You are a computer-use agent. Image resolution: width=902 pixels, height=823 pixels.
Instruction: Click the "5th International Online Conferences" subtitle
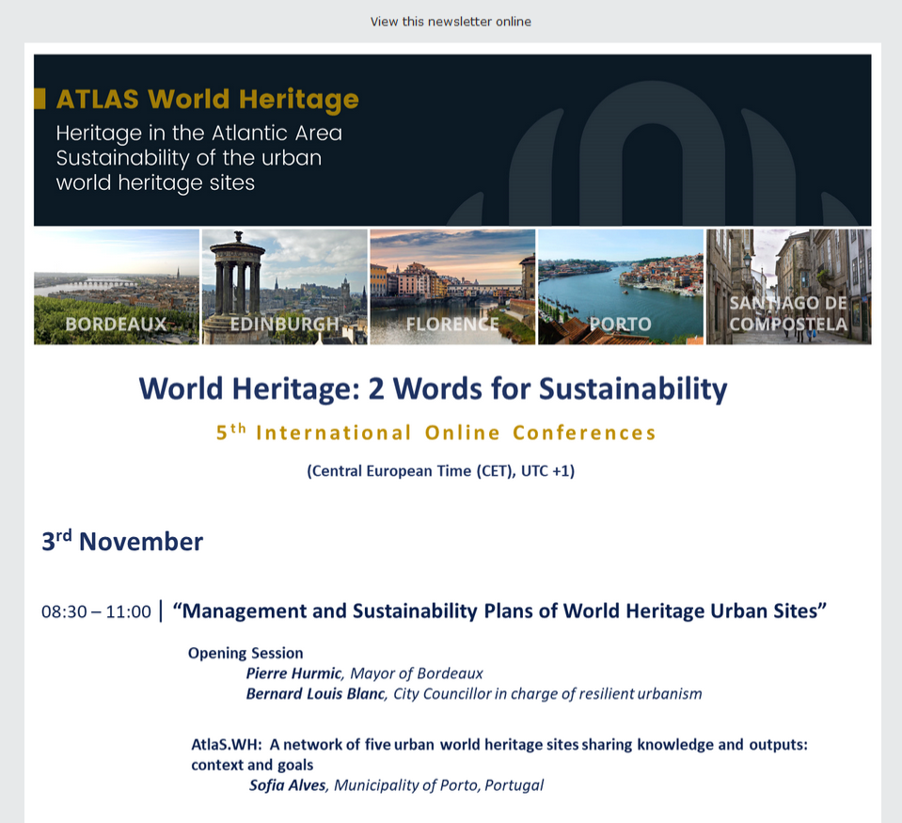point(435,433)
